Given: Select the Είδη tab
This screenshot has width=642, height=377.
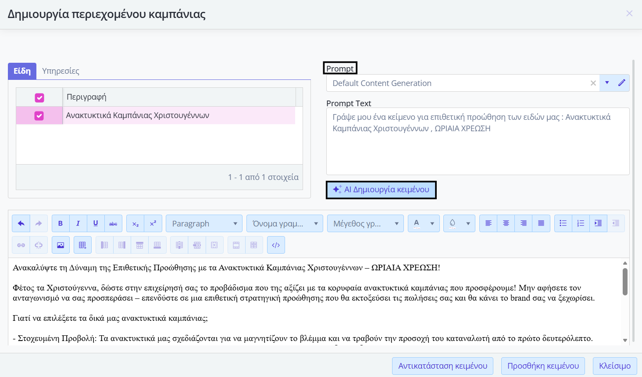Looking at the screenshot, I should tap(22, 71).
